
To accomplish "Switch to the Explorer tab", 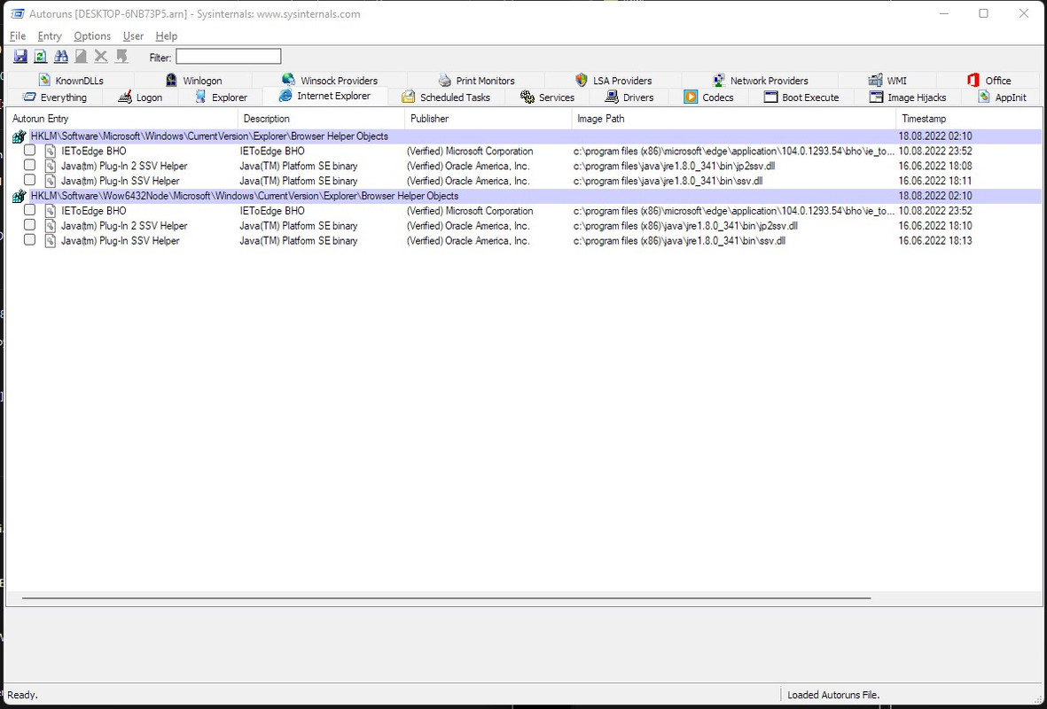I will point(221,97).
